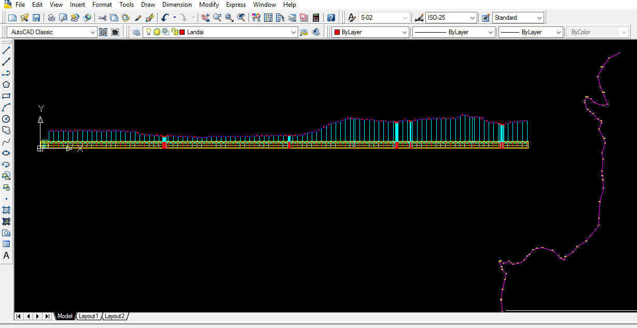Lock the Landai layer with the padlock icon

pyautogui.click(x=175, y=32)
